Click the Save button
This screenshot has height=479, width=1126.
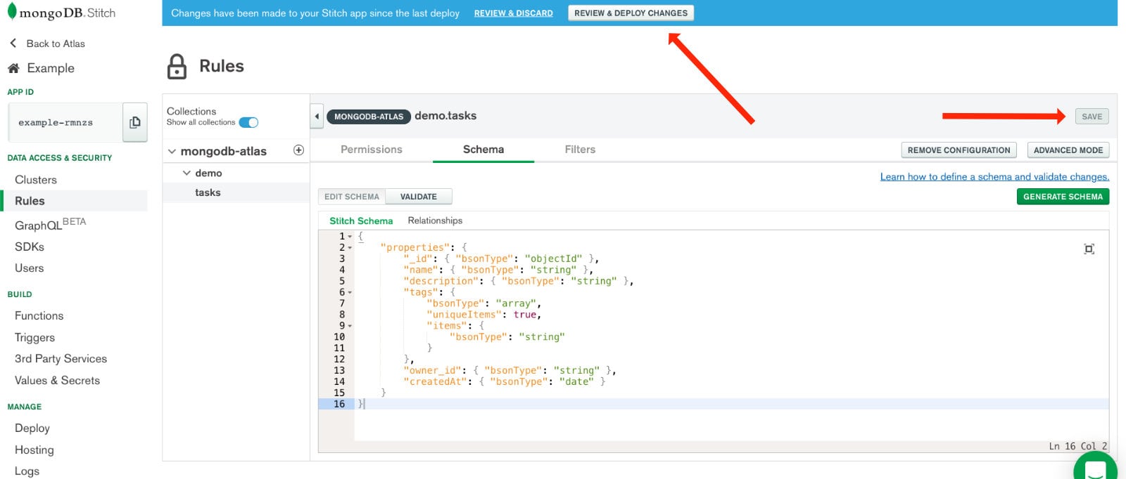1092,117
